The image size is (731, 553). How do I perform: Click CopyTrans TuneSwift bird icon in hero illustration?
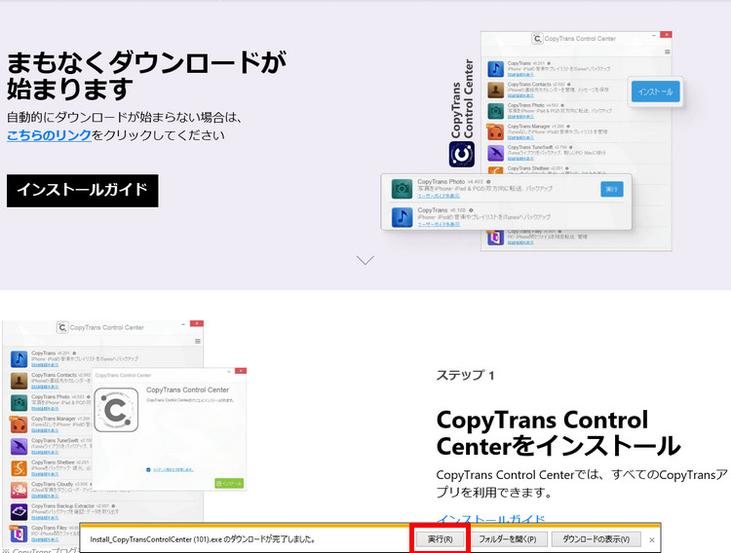pos(495,153)
